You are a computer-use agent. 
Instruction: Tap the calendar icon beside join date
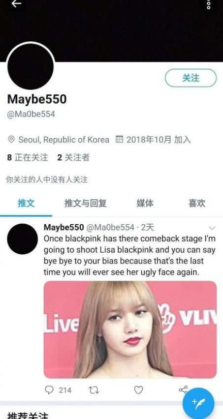click(119, 139)
